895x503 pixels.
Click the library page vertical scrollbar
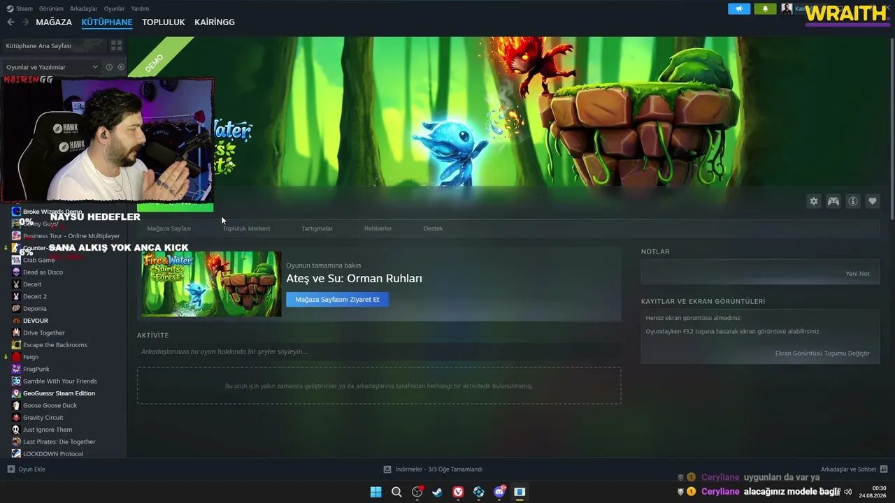tap(892, 129)
